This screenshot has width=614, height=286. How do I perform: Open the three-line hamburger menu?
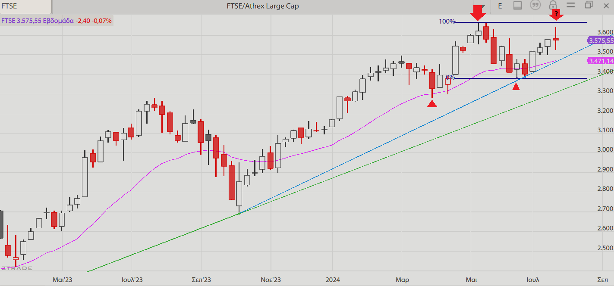571,5
